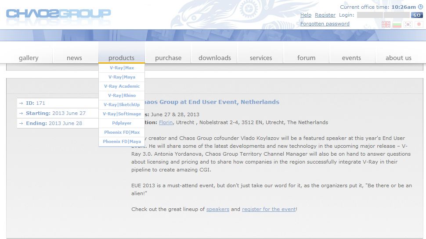Switch language using the Bulgarian flag
Viewport: 426px width, 239px height.
tap(397, 25)
